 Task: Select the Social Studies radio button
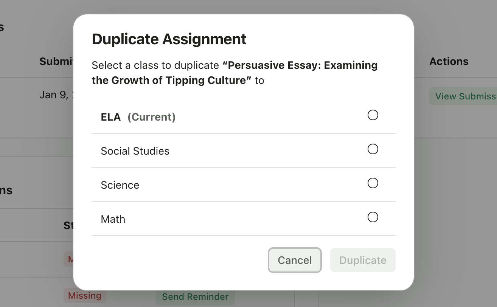point(373,149)
